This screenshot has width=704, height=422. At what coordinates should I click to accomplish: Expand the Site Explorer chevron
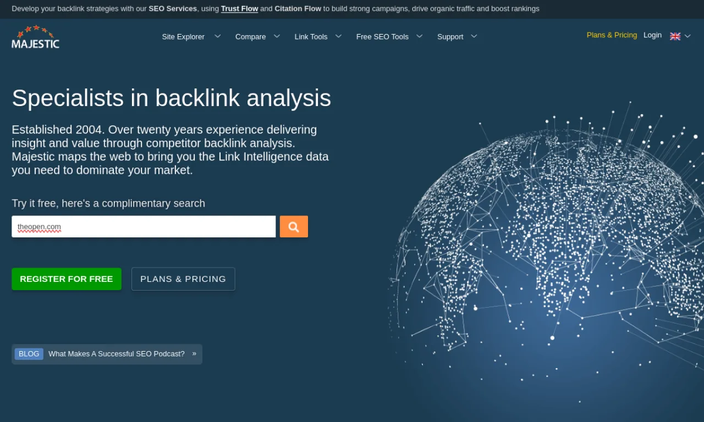[217, 36]
